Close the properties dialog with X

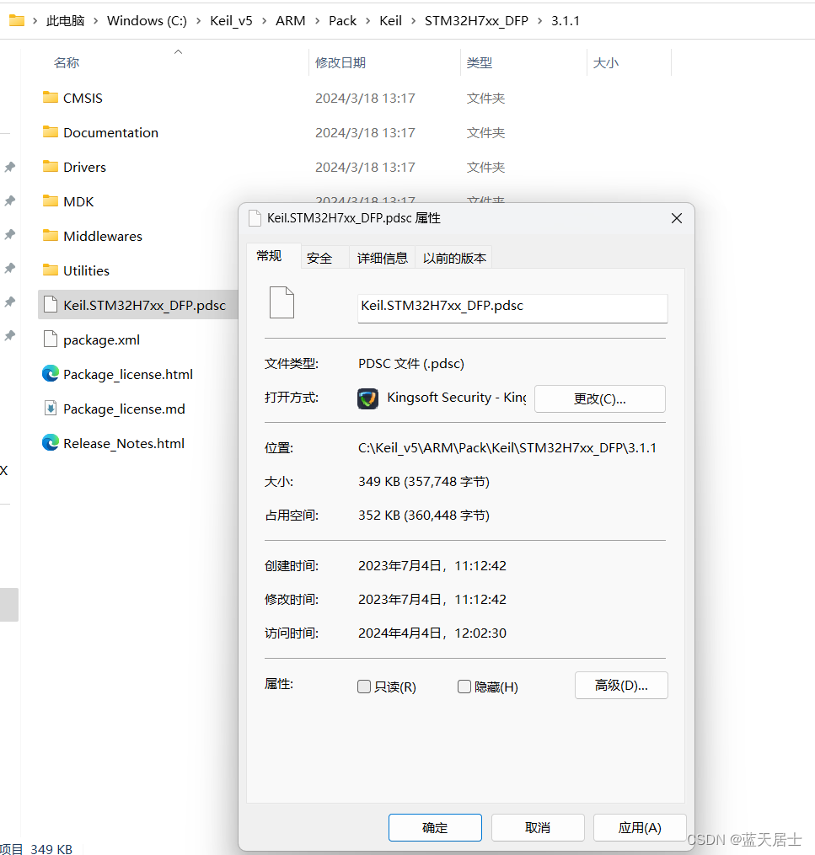[677, 218]
